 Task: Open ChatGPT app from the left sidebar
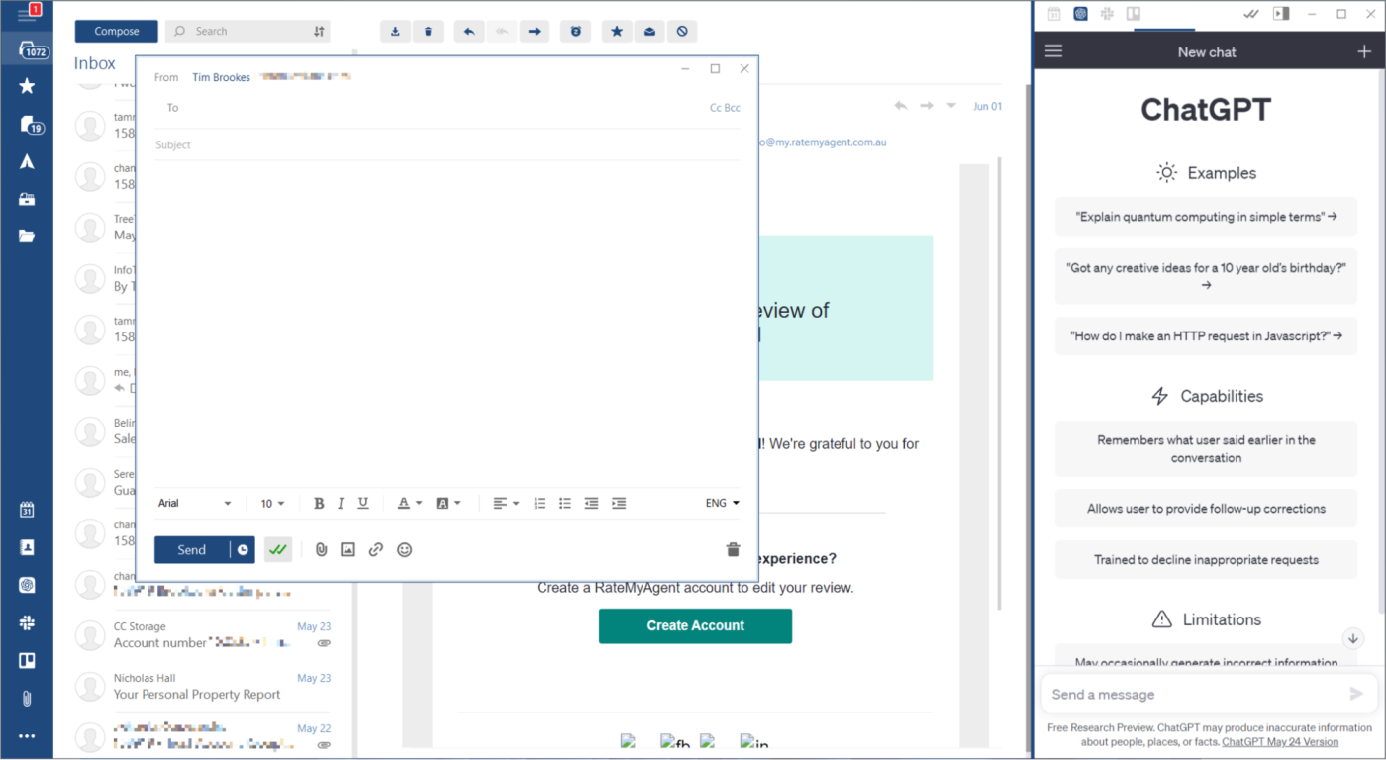coord(27,585)
